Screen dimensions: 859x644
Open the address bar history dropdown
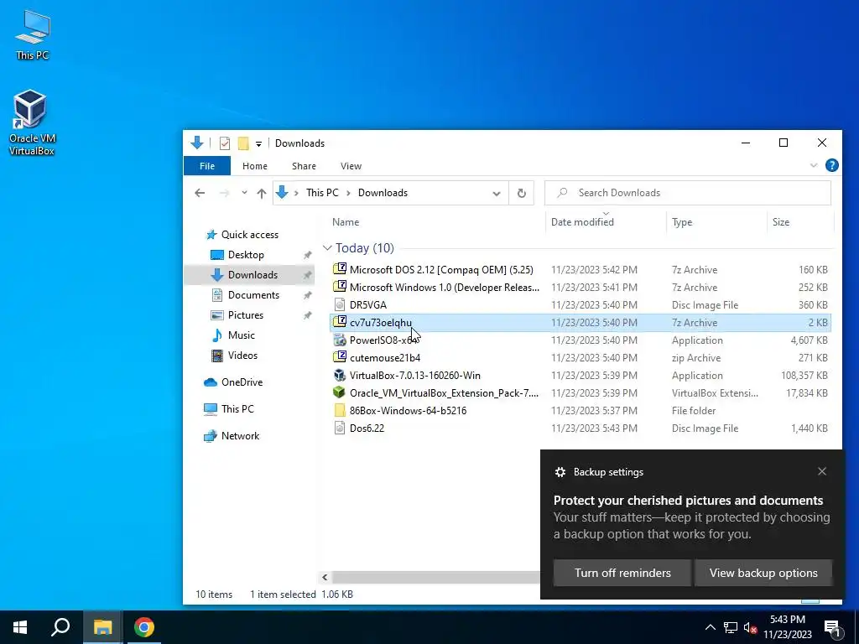[497, 194]
